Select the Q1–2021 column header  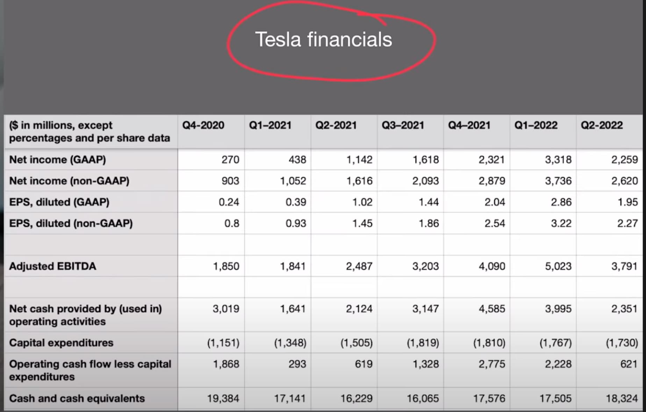click(270, 125)
